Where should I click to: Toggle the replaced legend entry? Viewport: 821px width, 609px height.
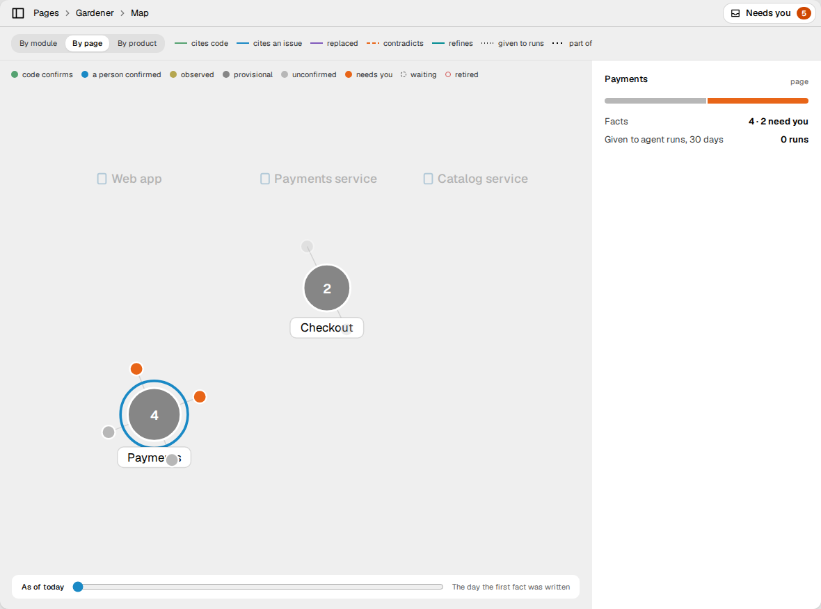pos(334,43)
